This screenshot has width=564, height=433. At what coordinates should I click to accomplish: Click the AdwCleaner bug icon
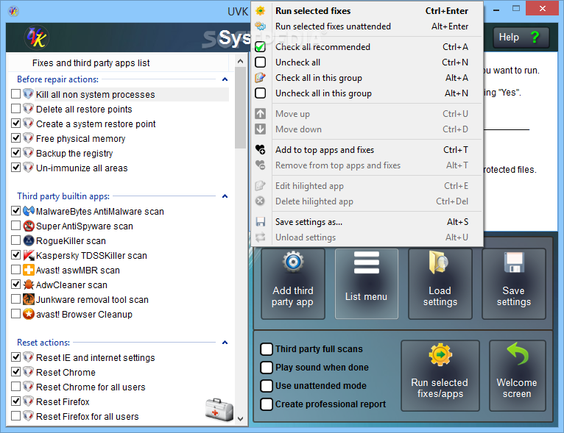(29, 285)
